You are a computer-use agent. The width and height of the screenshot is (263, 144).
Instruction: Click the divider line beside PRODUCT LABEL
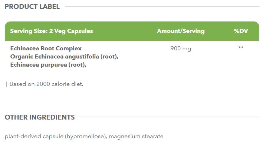click(162, 6)
